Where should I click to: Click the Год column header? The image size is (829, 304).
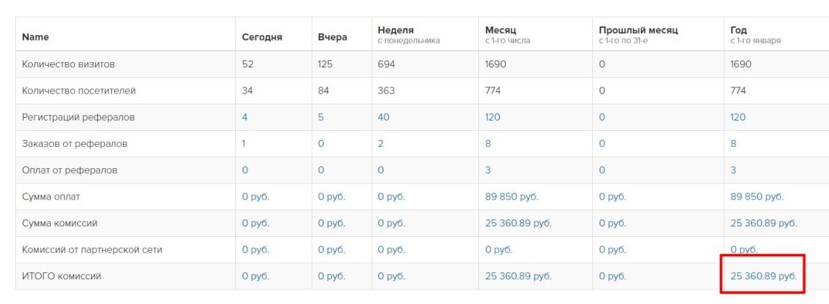(x=738, y=30)
